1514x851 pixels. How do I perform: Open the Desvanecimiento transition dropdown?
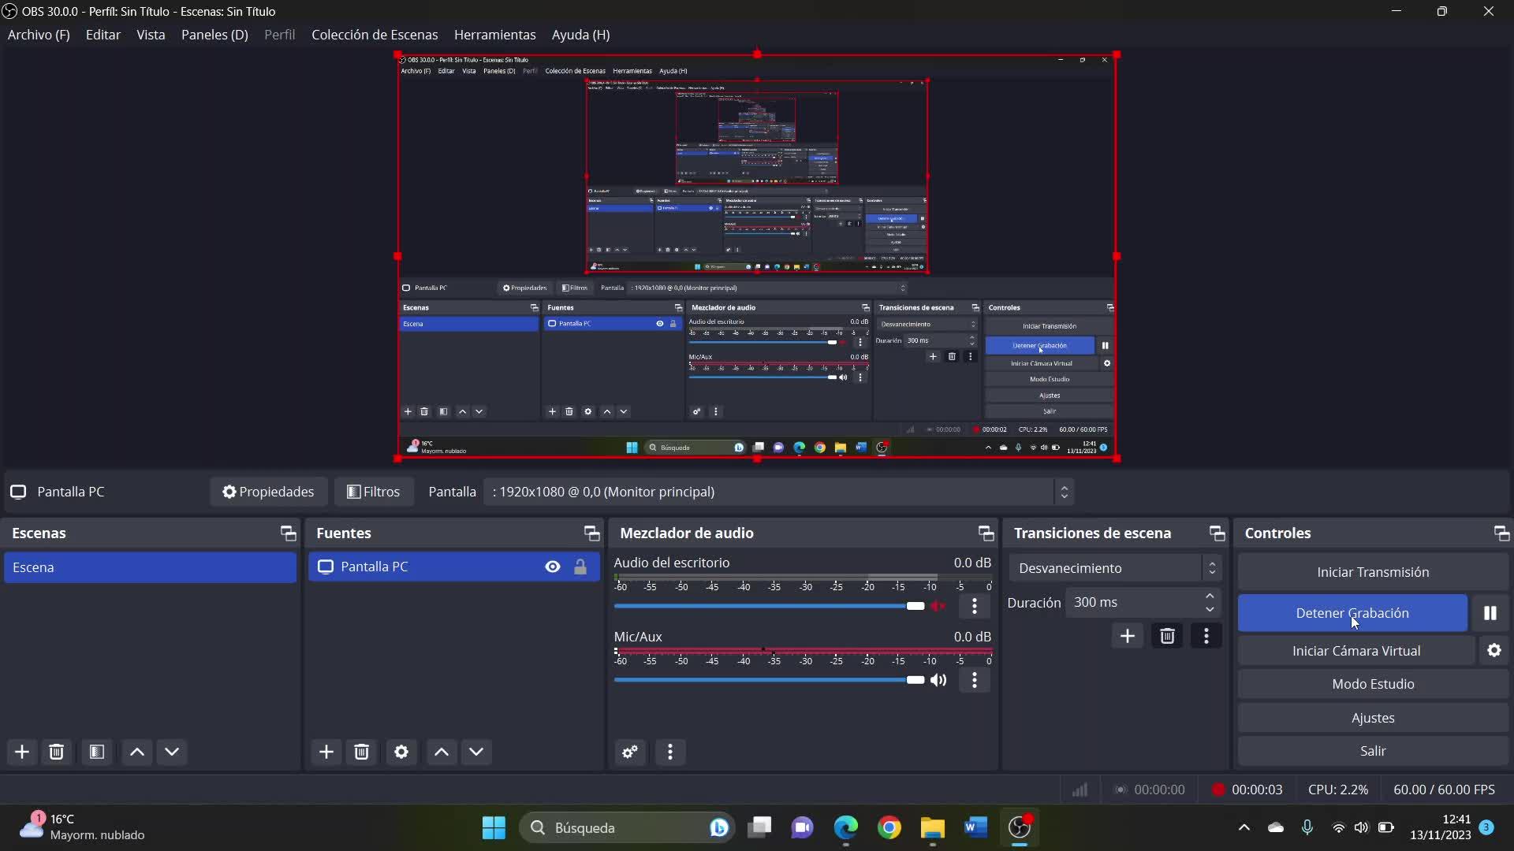pyautogui.click(x=1115, y=568)
